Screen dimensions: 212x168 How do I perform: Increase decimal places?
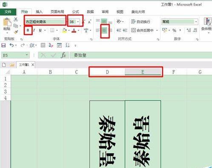coord(189,30)
